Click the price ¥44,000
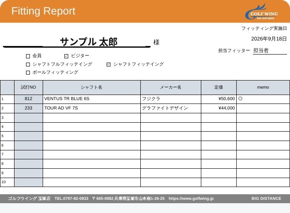290x213 pixels. [x=226, y=108]
